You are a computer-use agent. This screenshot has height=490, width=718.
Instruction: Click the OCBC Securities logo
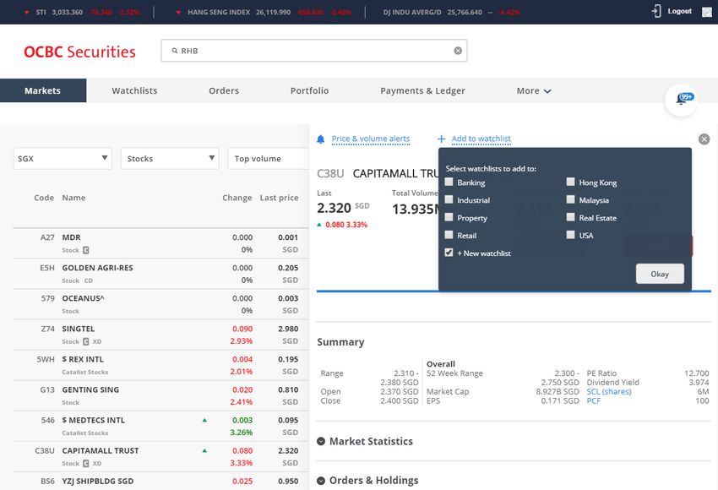point(79,52)
